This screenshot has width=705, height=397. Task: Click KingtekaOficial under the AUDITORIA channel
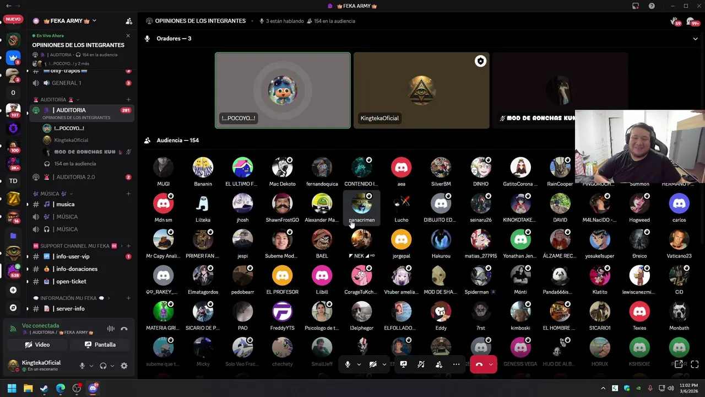pyautogui.click(x=70, y=140)
